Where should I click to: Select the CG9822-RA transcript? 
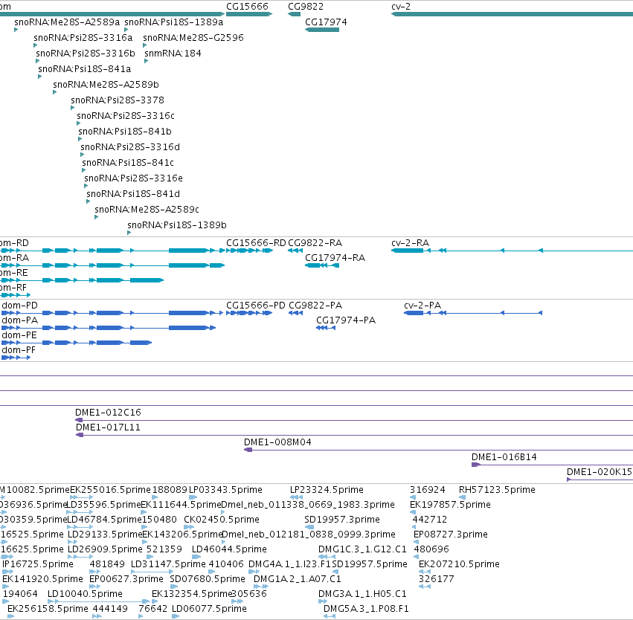coord(295,251)
